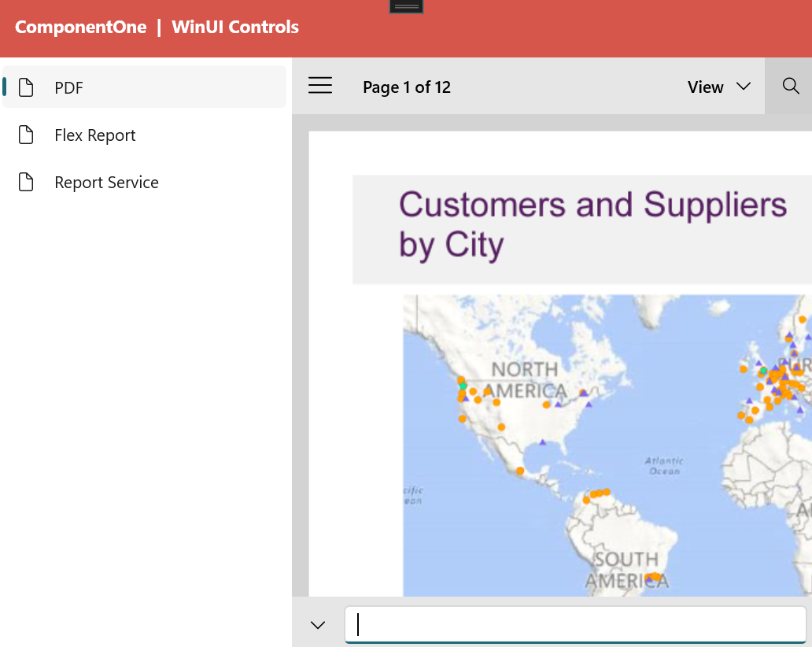Image resolution: width=812 pixels, height=647 pixels.
Task: Click the document icon beside Report Service
Action: coord(26,183)
